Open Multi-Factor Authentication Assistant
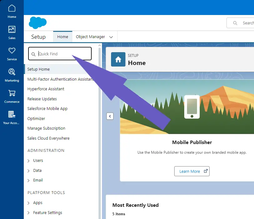 [61, 79]
